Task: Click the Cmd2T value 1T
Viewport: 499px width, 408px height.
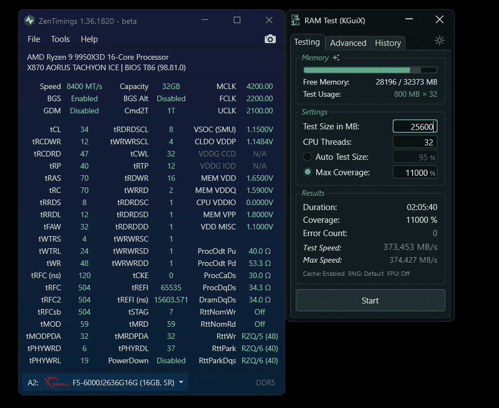Action: click(171, 111)
